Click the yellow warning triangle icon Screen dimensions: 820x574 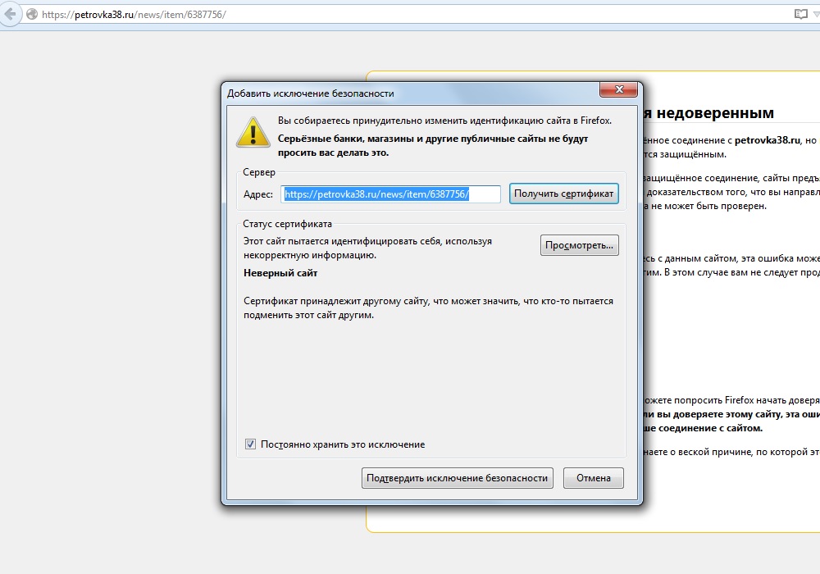[253, 131]
